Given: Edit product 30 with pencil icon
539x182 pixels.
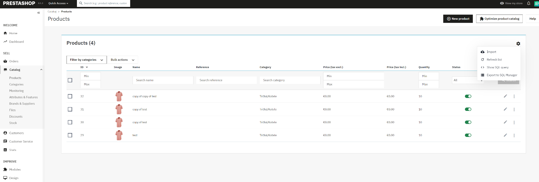Looking at the screenshot, I should [505, 122].
